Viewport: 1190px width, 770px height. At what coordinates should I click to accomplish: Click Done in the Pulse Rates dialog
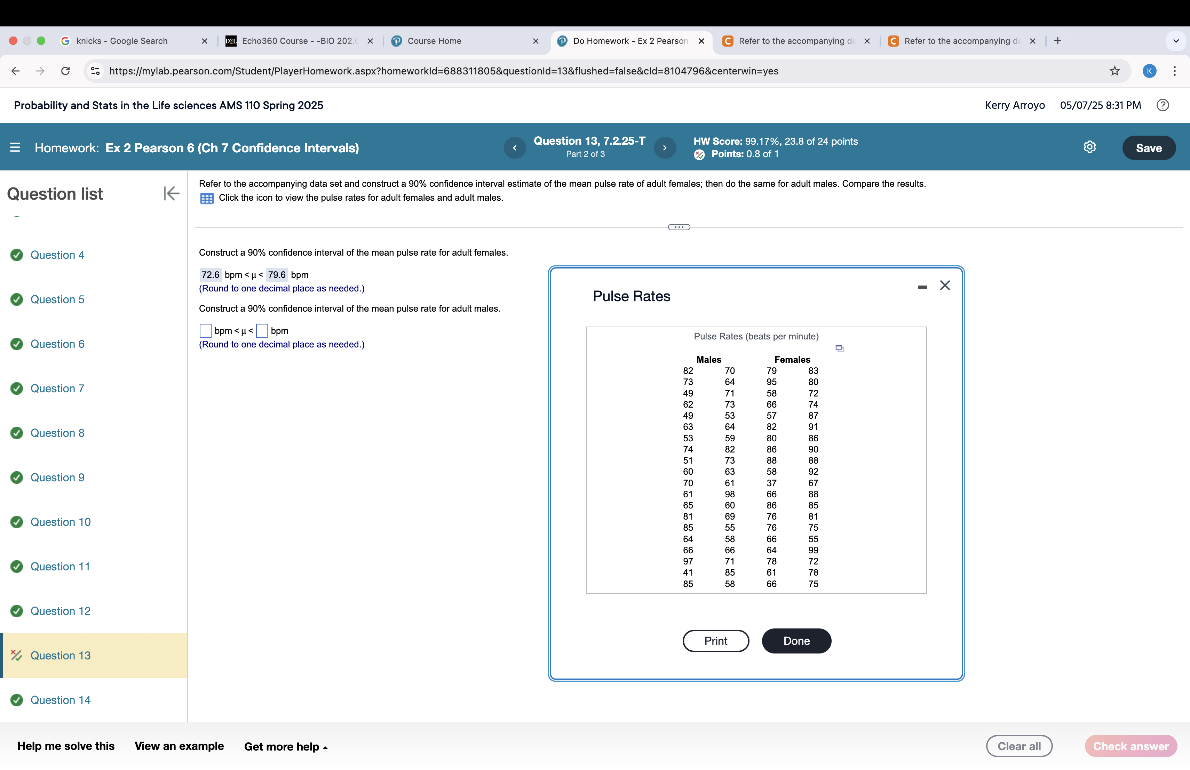796,641
